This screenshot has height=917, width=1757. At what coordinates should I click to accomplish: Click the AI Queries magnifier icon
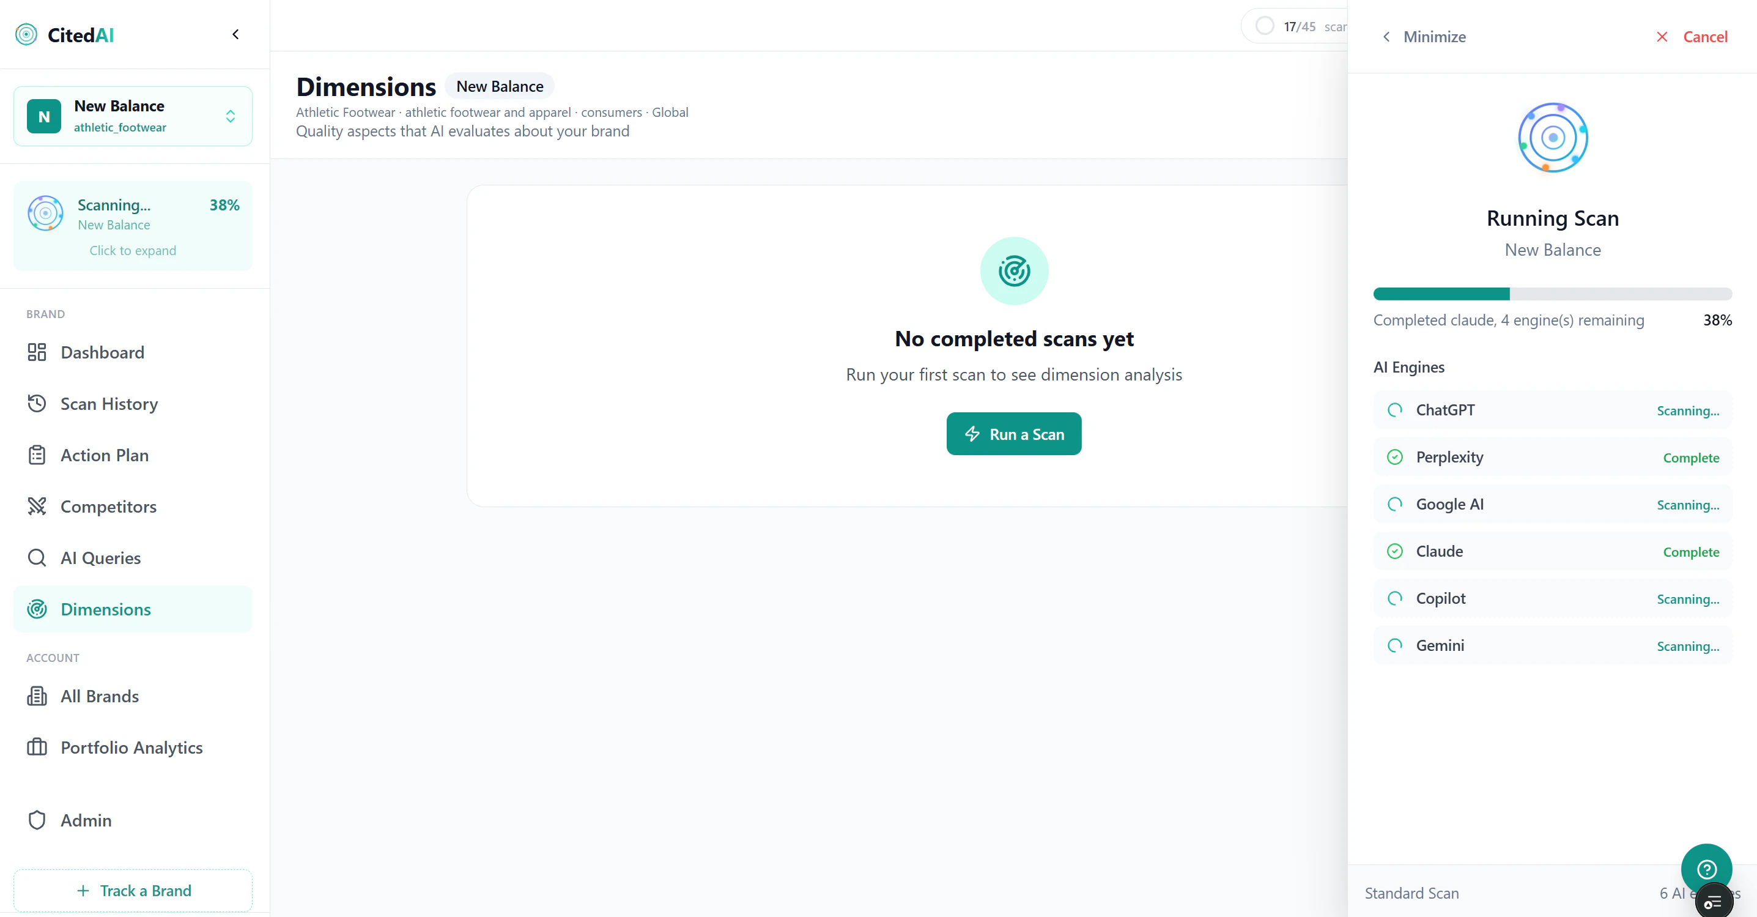point(37,557)
